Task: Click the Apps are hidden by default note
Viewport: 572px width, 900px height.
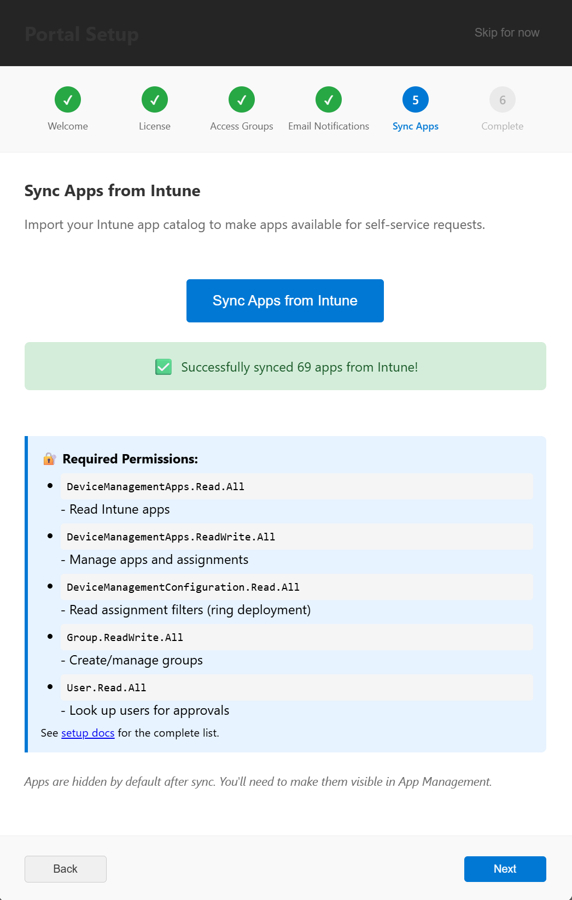Action: [x=258, y=781]
